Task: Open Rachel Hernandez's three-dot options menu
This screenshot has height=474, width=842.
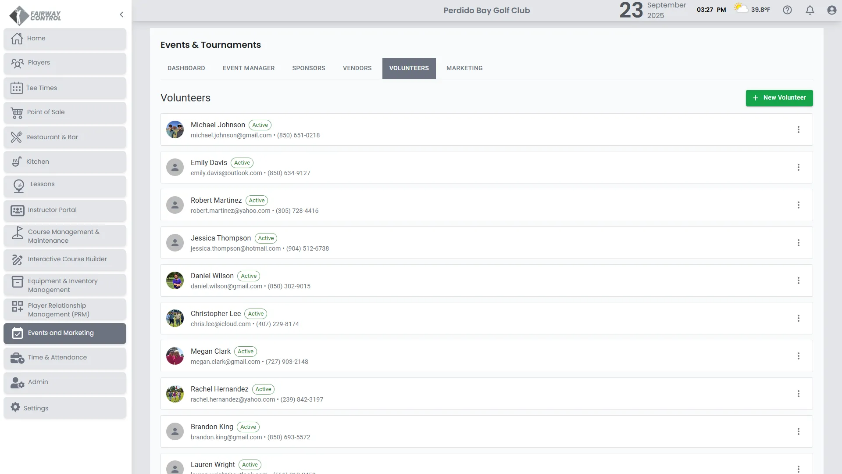Action: pyautogui.click(x=798, y=394)
